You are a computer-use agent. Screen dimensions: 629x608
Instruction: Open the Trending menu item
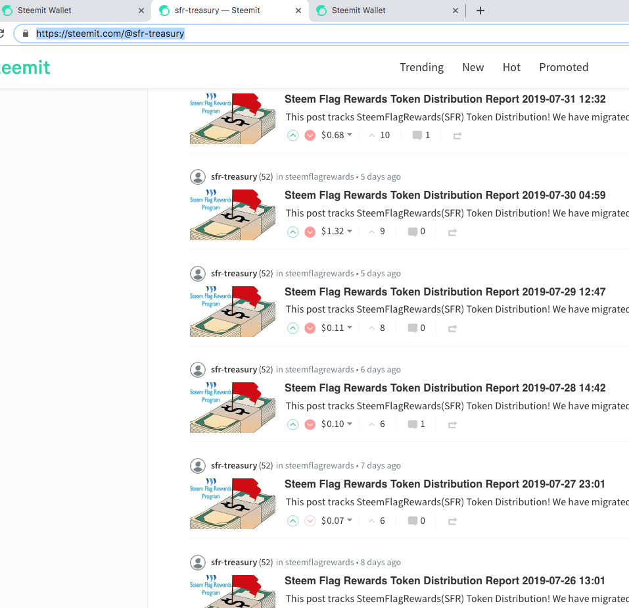click(421, 67)
